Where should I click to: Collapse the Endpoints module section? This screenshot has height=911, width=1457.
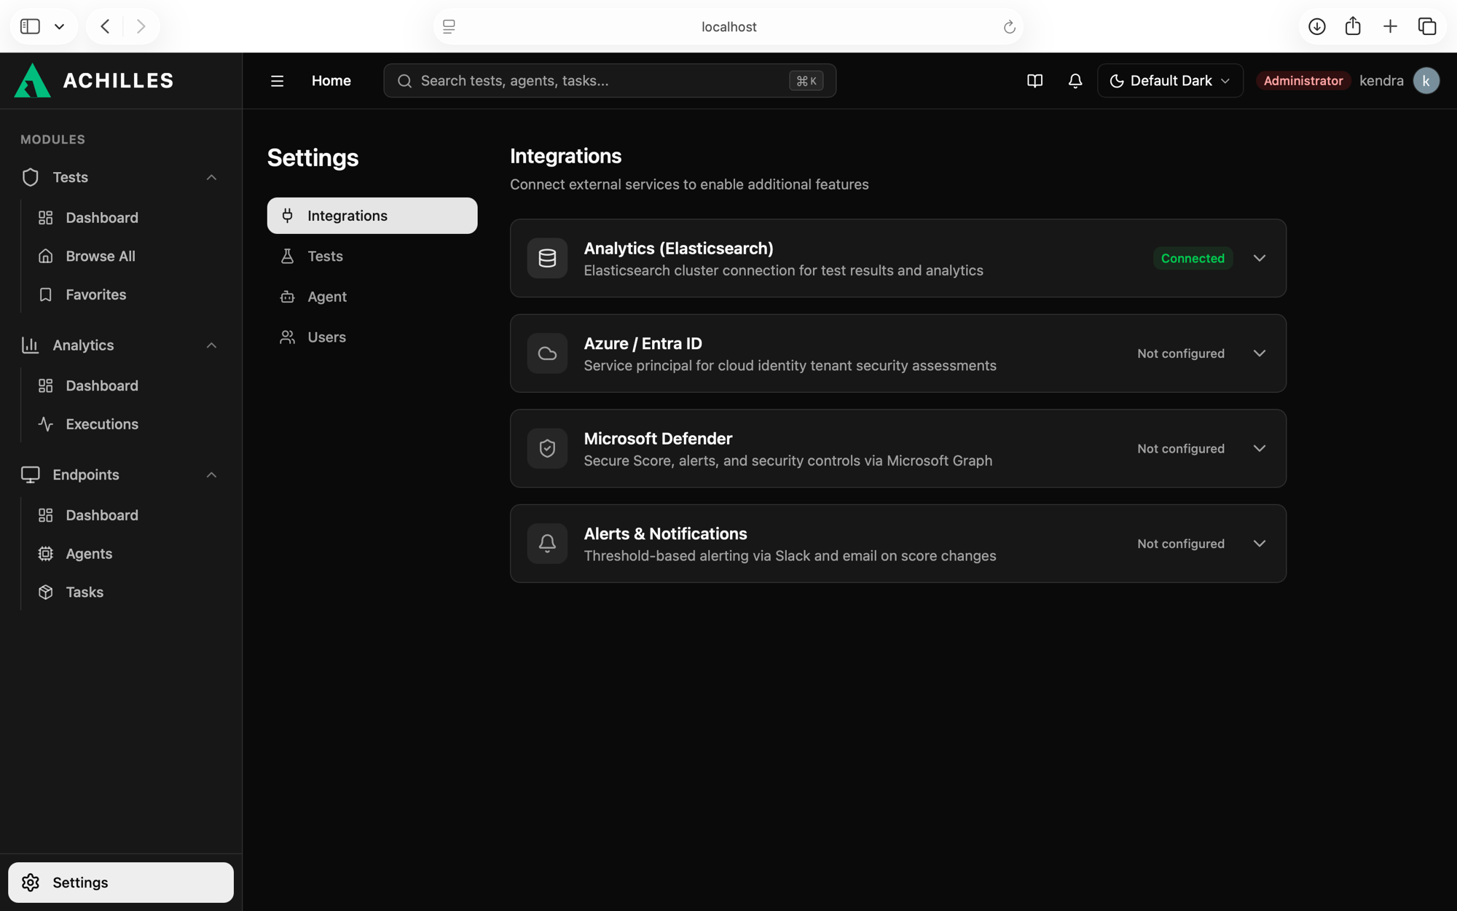pyautogui.click(x=211, y=475)
